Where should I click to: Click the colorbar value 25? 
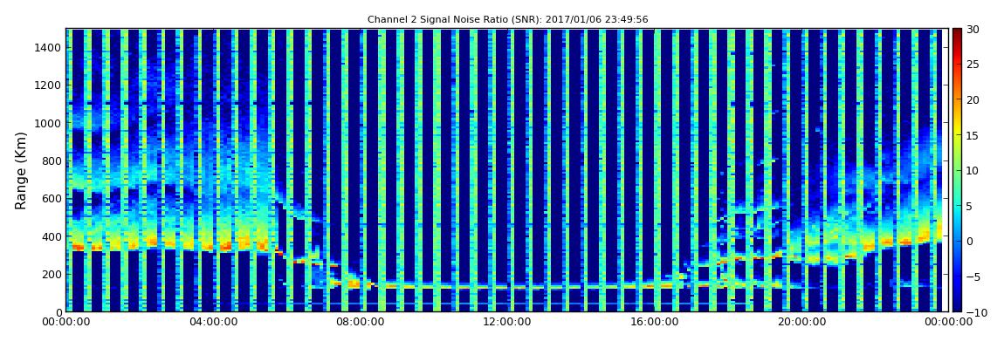(x=973, y=64)
